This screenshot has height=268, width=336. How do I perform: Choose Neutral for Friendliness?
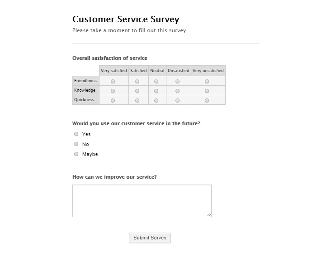(156, 82)
